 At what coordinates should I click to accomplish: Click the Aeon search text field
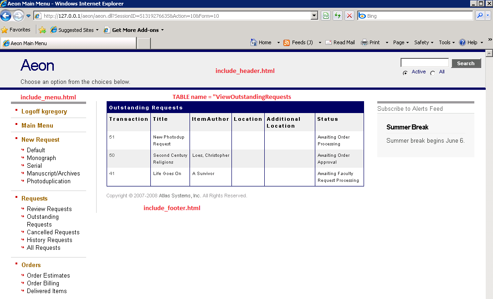pos(424,63)
